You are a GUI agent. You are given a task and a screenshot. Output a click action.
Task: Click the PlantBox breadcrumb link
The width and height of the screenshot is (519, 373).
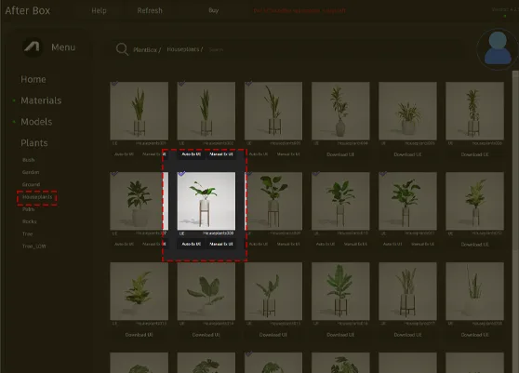pyautogui.click(x=147, y=49)
